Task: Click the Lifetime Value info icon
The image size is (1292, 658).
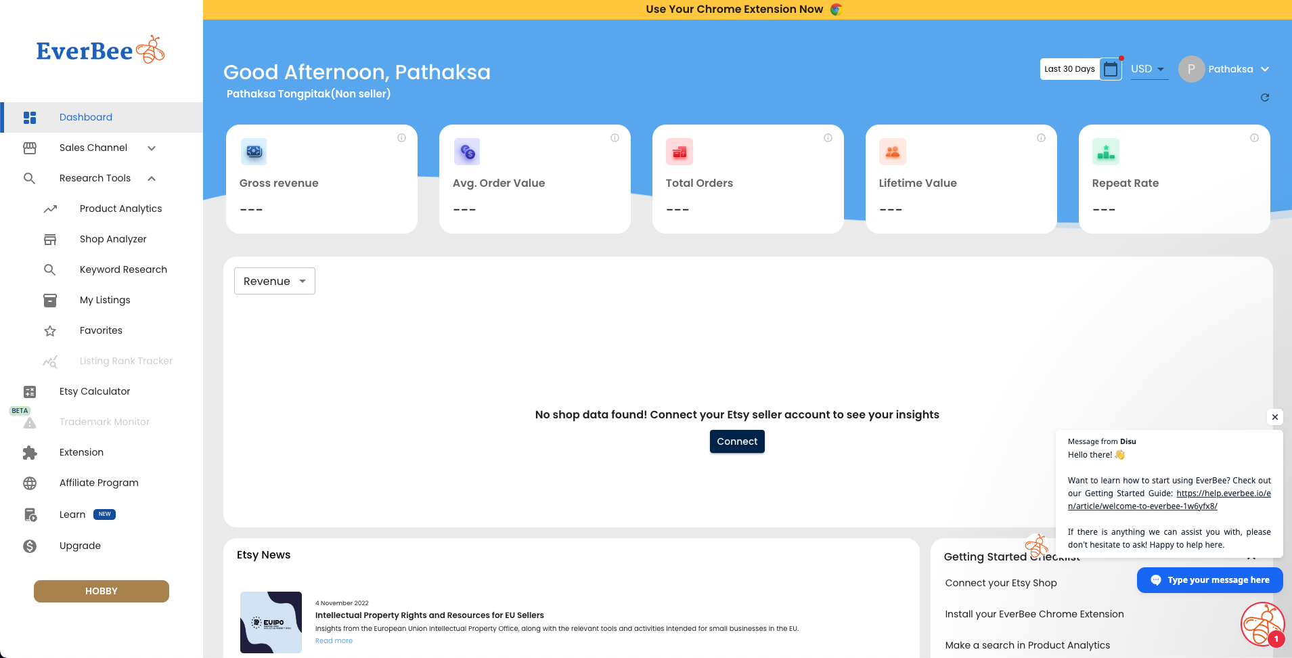Action: point(1041,137)
